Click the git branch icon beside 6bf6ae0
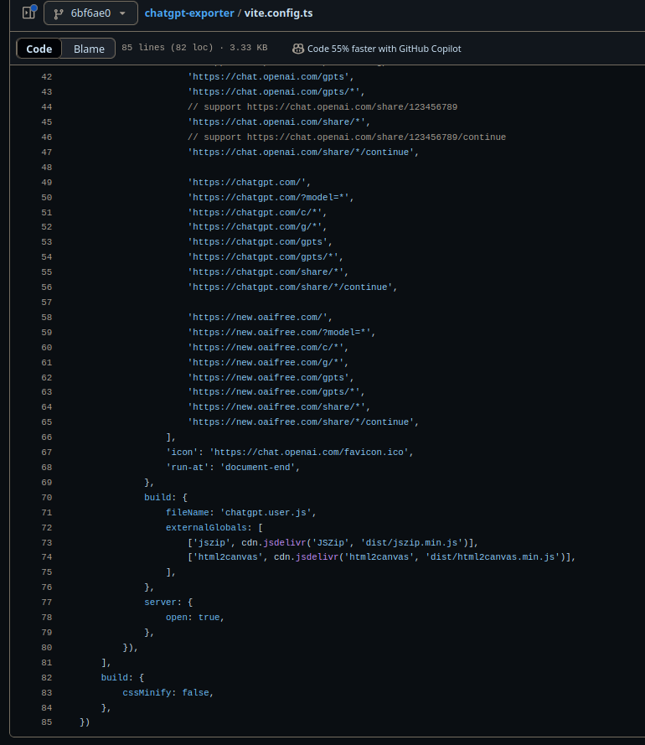The image size is (645, 745). point(59,13)
